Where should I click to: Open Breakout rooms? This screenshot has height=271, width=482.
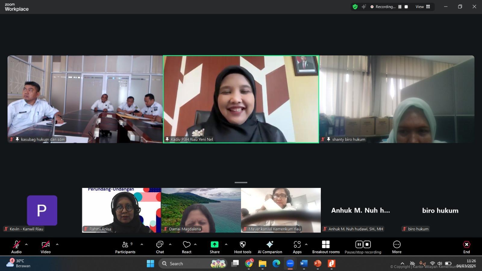coord(326,247)
